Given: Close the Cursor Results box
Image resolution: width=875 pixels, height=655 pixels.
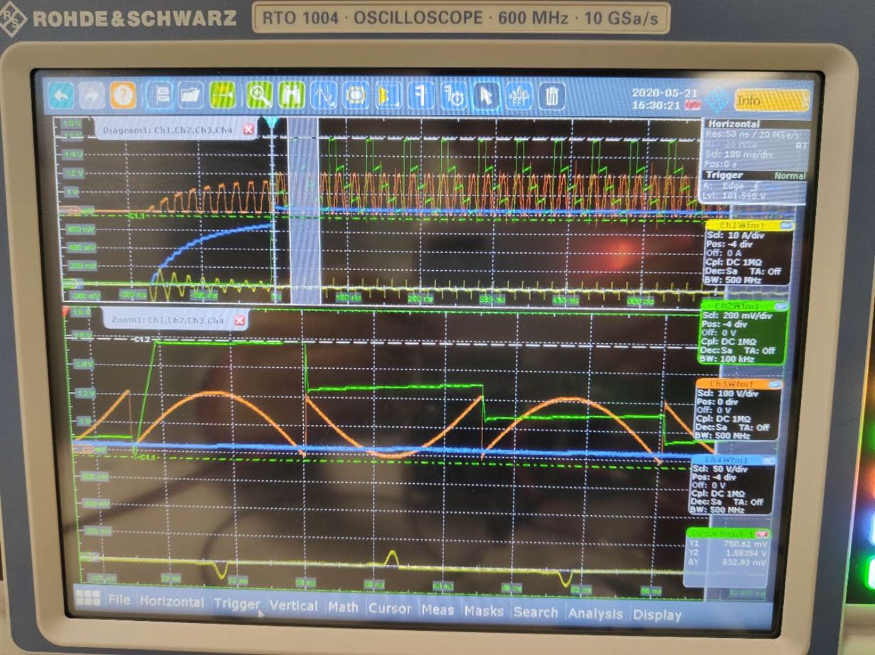Looking at the screenshot, I should [x=762, y=534].
